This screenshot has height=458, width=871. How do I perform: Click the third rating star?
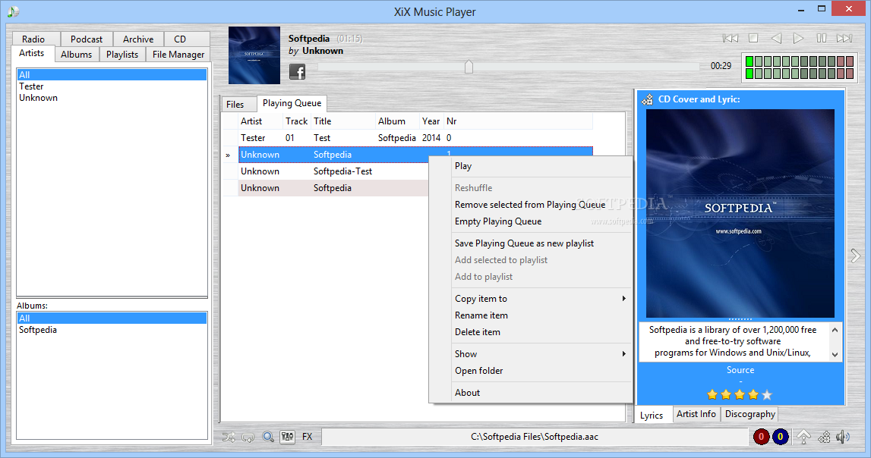[740, 395]
